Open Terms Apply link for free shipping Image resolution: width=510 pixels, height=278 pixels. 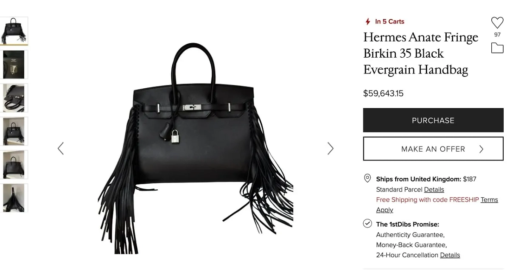pyautogui.click(x=437, y=205)
